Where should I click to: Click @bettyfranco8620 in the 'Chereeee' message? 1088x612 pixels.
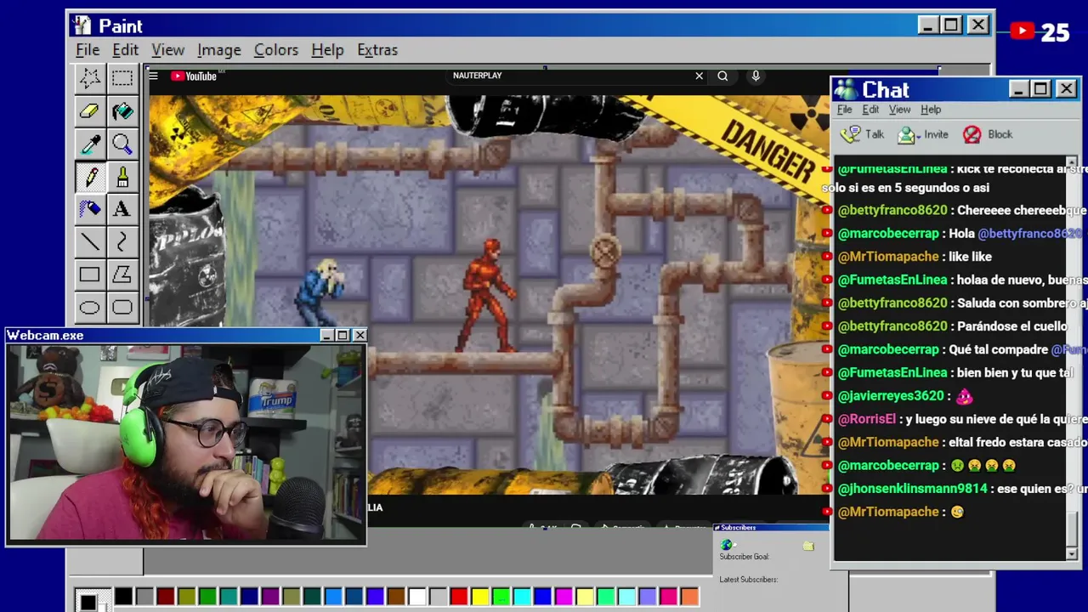coord(892,210)
